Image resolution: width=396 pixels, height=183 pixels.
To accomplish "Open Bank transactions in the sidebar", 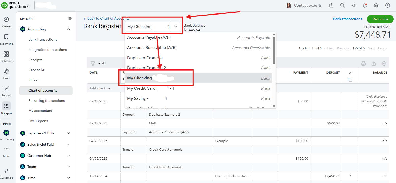I will (43, 39).
